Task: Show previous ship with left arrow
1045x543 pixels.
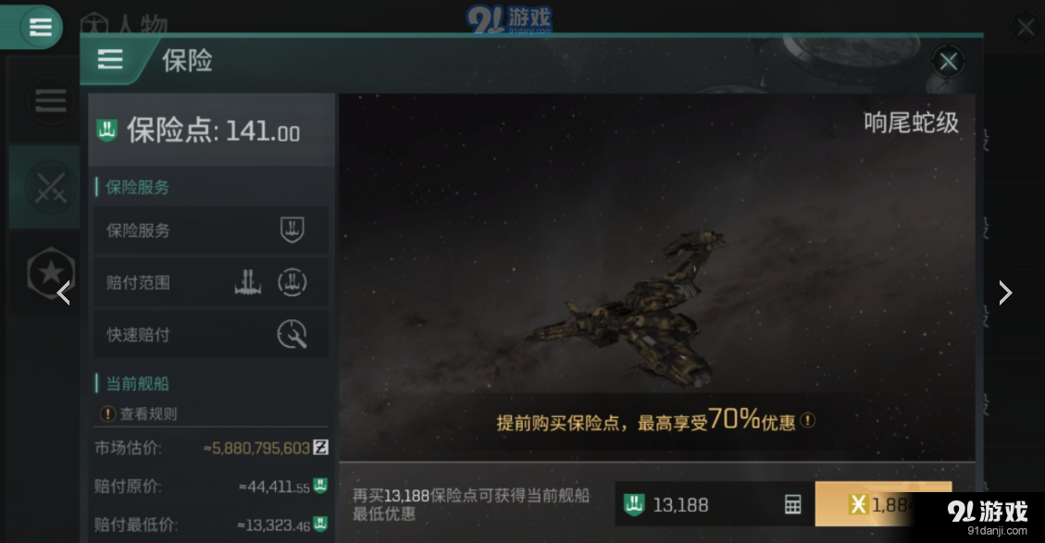Action: [x=64, y=292]
